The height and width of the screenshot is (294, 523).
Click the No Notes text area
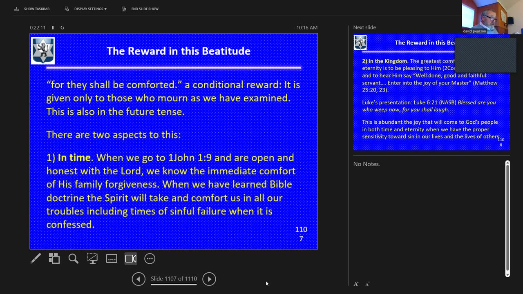(x=367, y=164)
